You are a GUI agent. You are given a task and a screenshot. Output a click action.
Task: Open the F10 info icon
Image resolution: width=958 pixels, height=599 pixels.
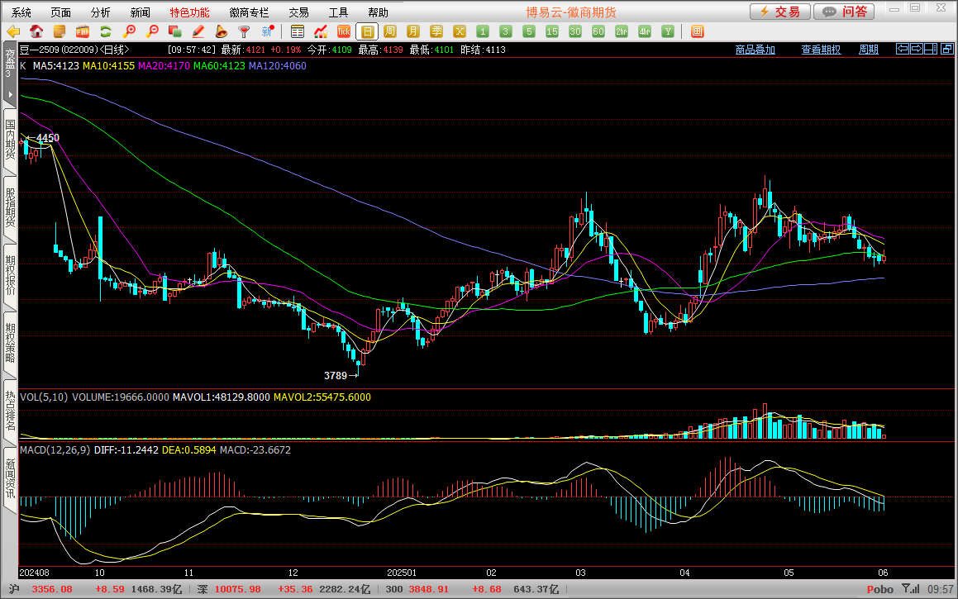point(82,31)
